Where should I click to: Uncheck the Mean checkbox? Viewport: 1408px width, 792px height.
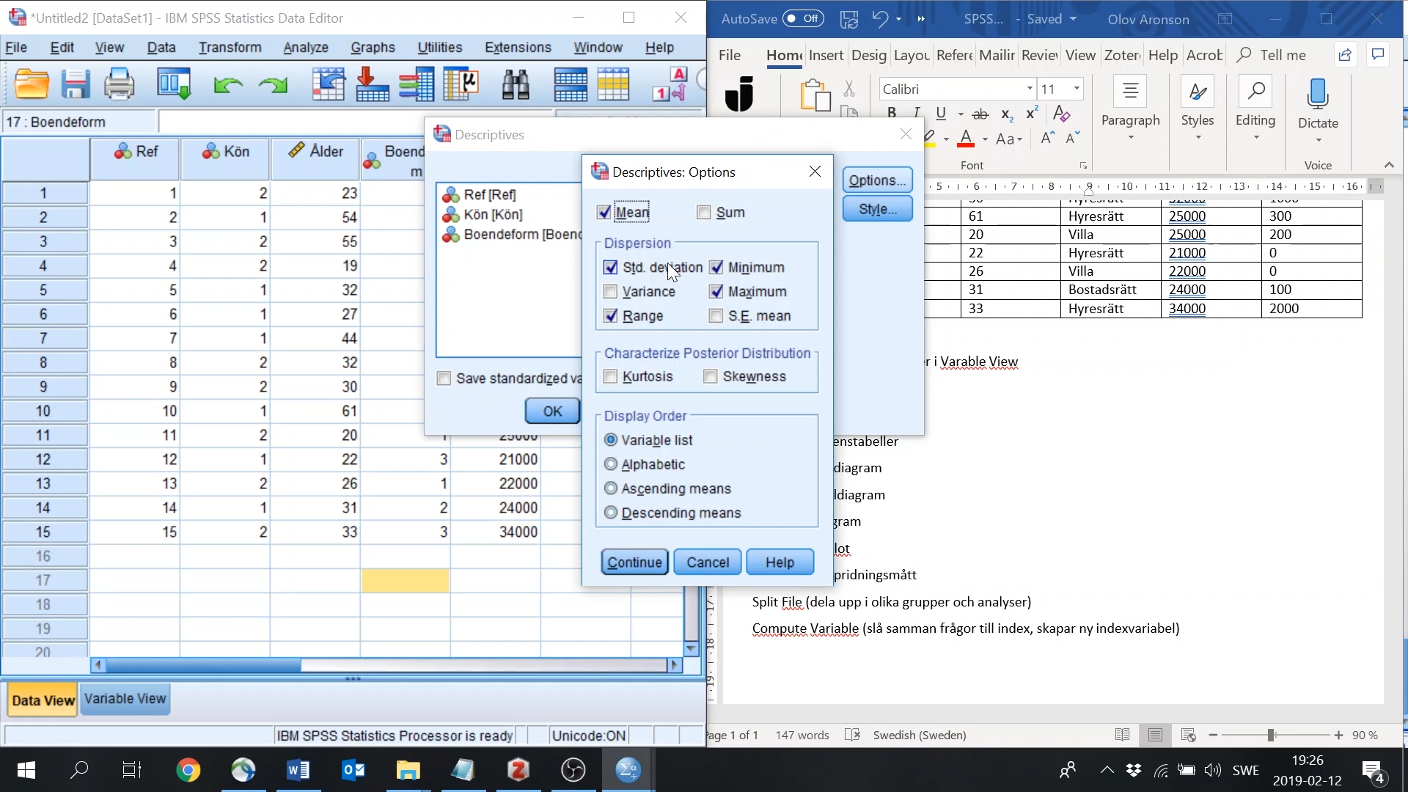click(x=604, y=213)
